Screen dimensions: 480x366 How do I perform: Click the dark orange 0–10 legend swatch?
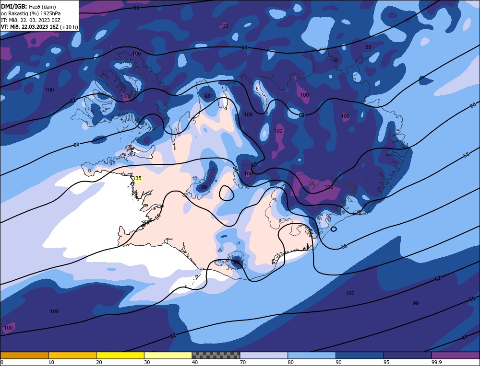[x=24, y=355]
